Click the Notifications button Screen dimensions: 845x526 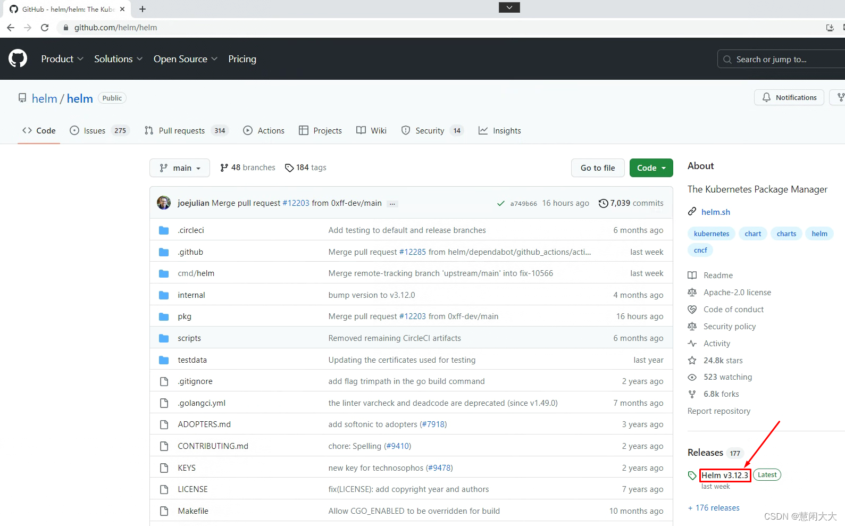point(789,97)
